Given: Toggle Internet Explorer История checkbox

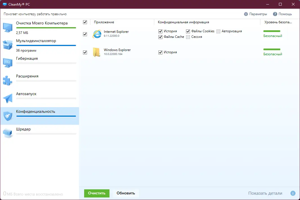Looking at the screenshot, I should point(160,31).
